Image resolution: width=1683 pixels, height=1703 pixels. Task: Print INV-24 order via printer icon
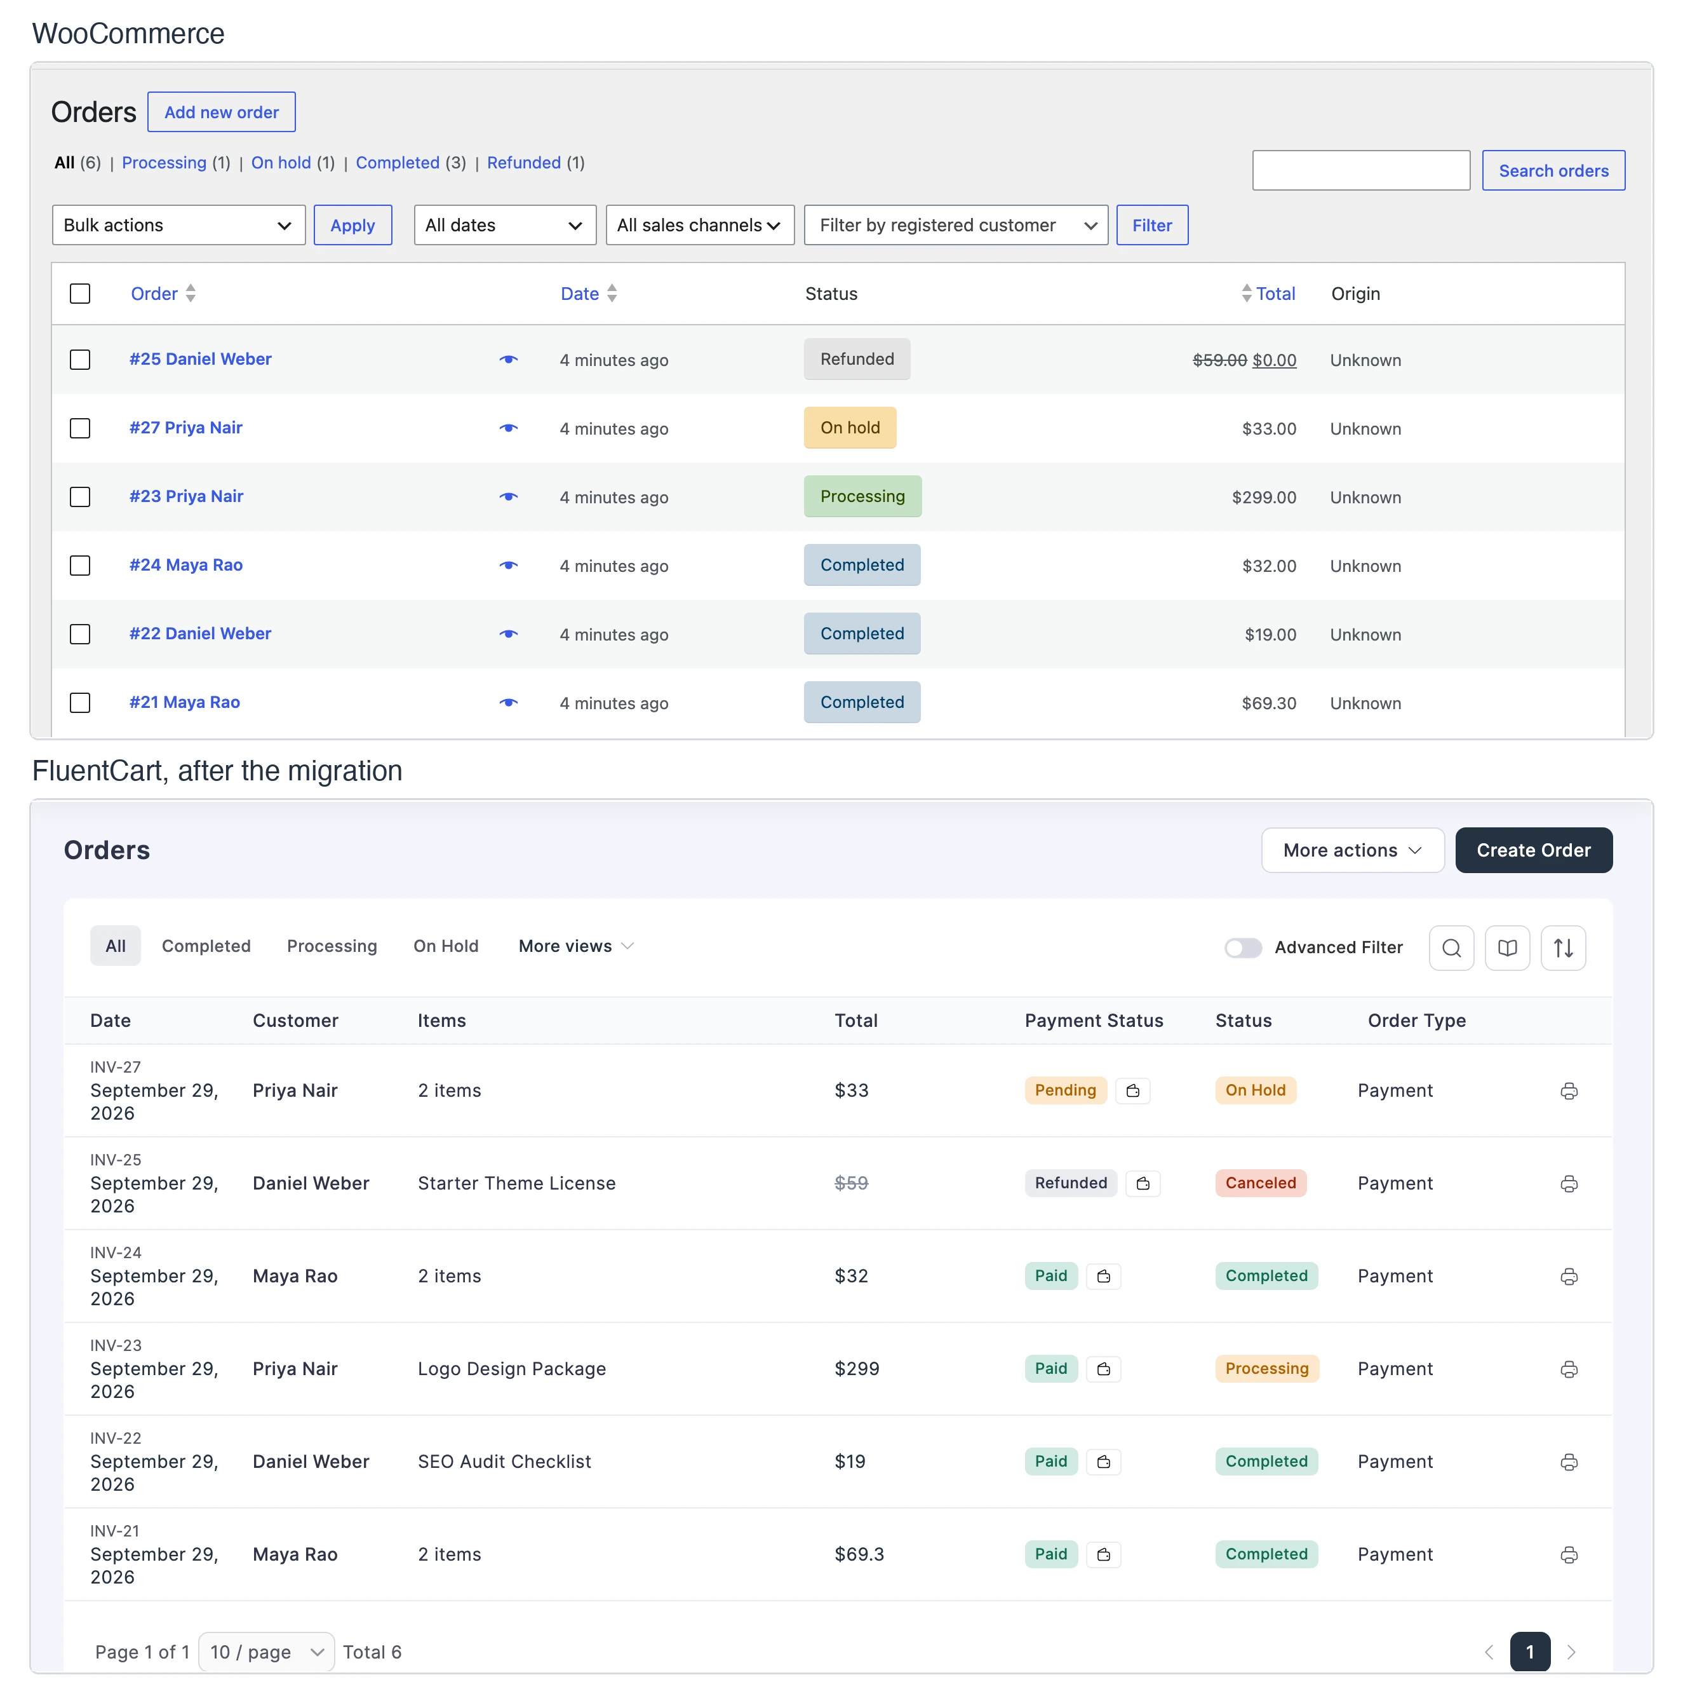[x=1569, y=1277]
